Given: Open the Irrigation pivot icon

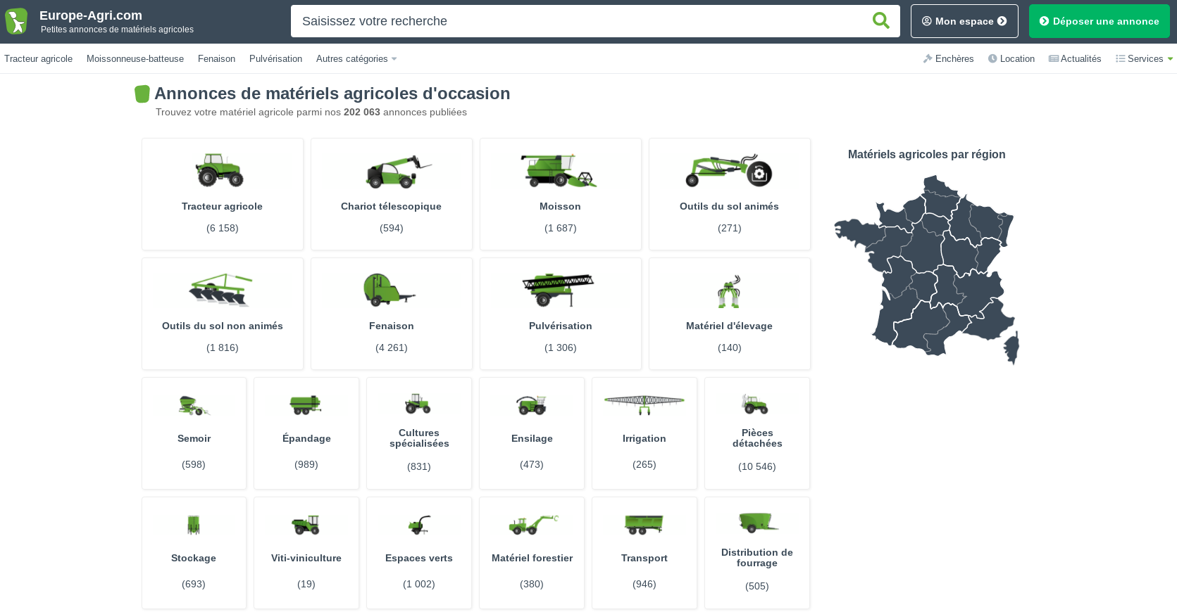Looking at the screenshot, I should tap(644, 404).
